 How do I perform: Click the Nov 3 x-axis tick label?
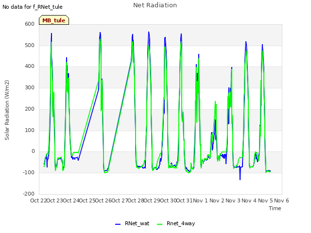[x=233, y=200]
